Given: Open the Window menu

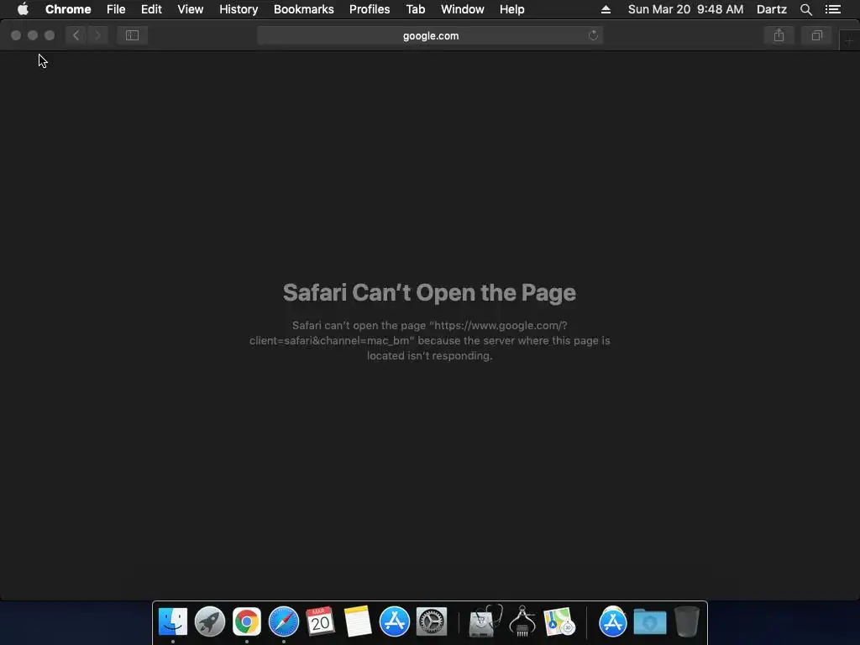Looking at the screenshot, I should coord(463,9).
